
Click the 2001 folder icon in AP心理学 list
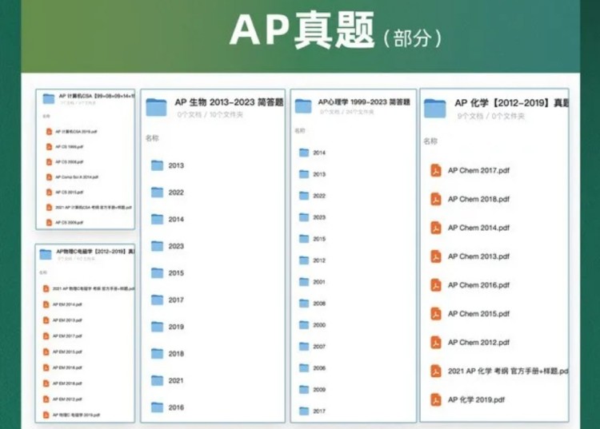[304, 282]
